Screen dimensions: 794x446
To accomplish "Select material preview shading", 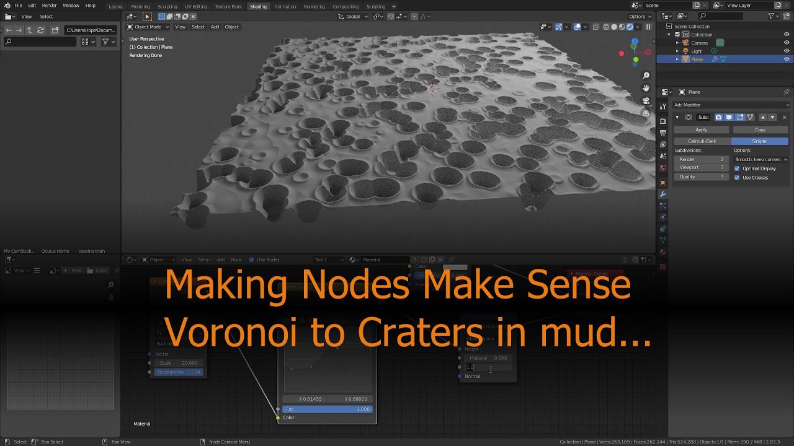I will point(622,27).
